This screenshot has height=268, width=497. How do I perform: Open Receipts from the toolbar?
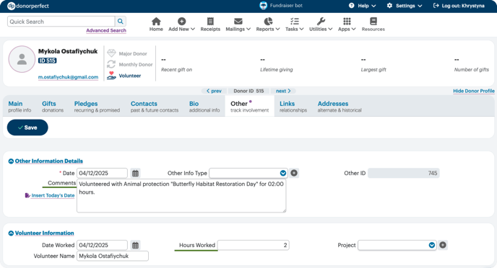point(210,24)
